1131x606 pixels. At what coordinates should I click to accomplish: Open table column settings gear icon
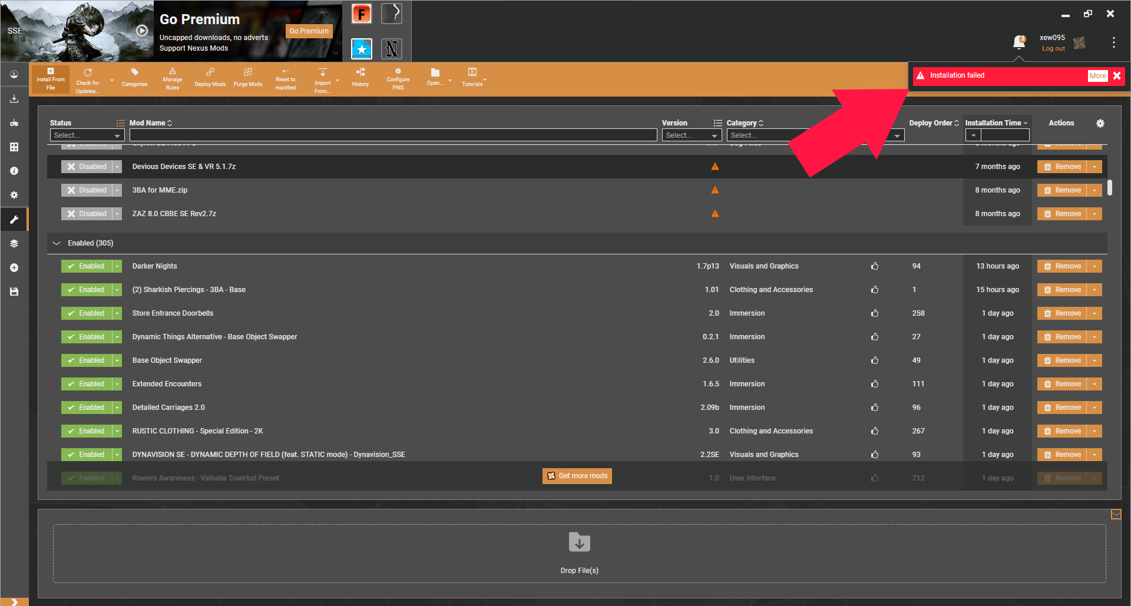[1100, 123]
